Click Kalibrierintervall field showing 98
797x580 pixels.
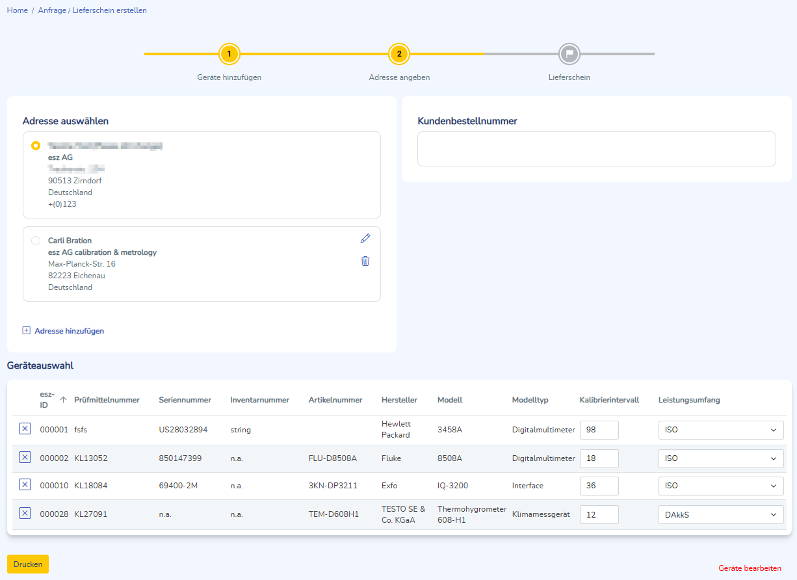coord(599,430)
